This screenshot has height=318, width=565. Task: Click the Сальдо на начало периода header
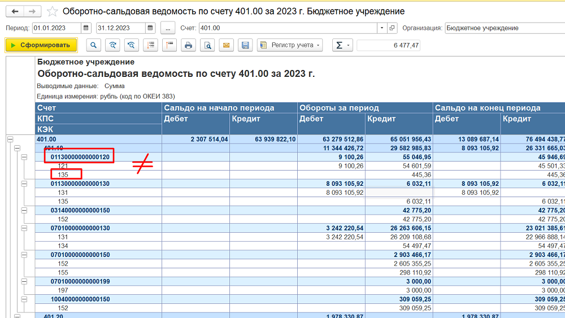[x=229, y=108]
